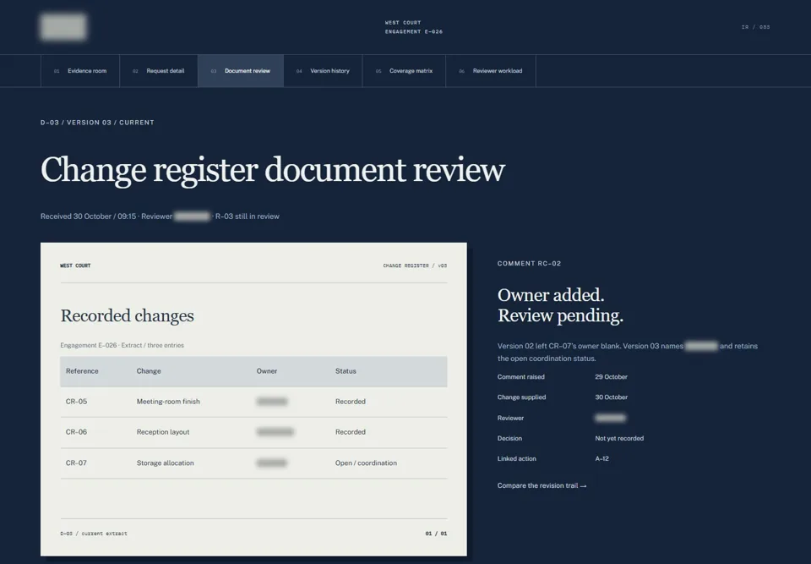Click the 'Open / coordination' status cell
Image resolution: width=811 pixels, height=564 pixels.
pyautogui.click(x=366, y=463)
